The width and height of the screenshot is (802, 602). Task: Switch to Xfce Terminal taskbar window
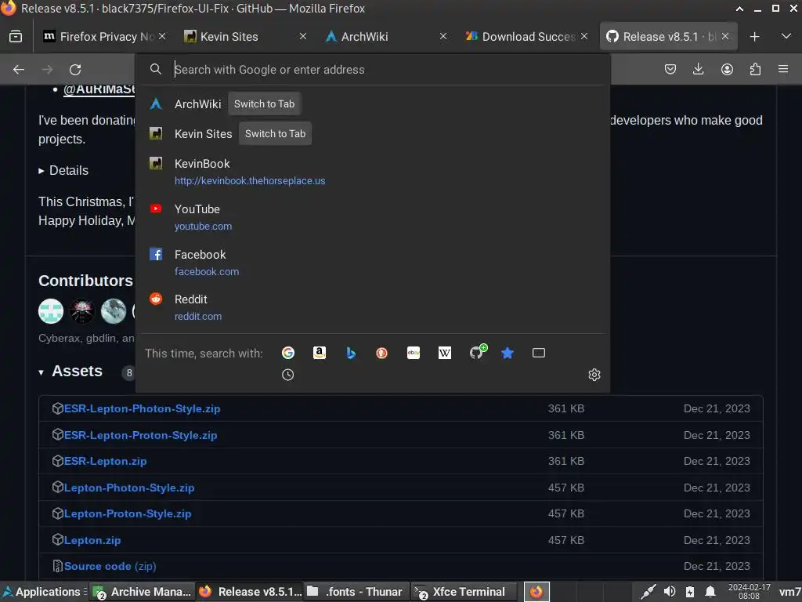click(x=464, y=592)
